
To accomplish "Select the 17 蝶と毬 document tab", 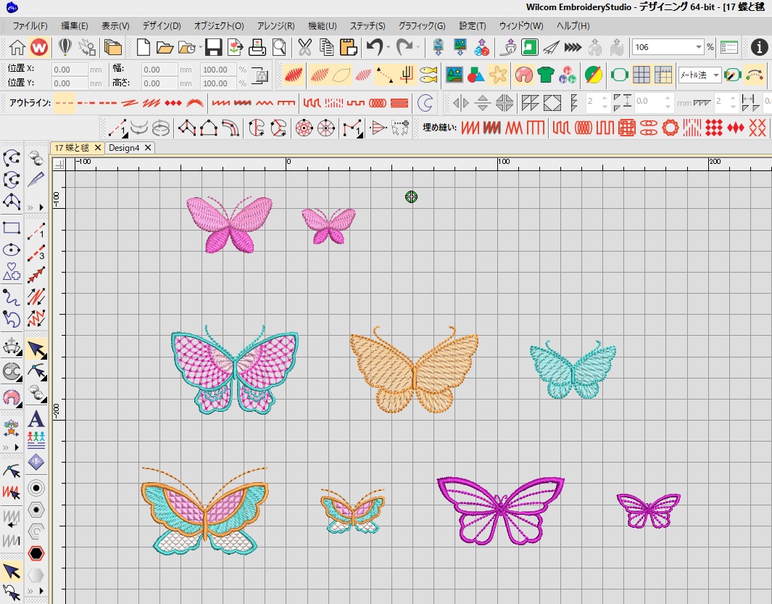I will click(72, 148).
